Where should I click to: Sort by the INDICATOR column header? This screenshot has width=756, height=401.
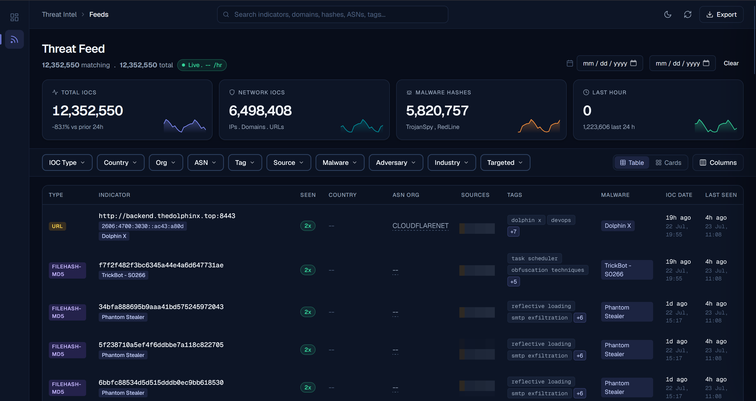point(114,195)
